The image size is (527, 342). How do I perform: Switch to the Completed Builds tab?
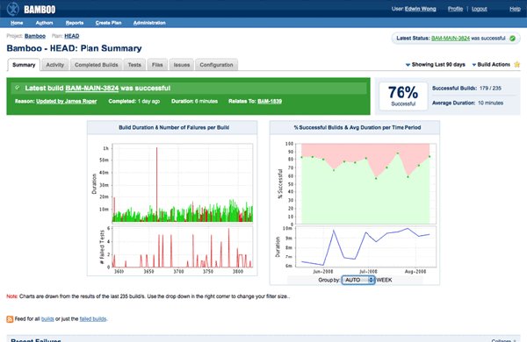[97, 65]
